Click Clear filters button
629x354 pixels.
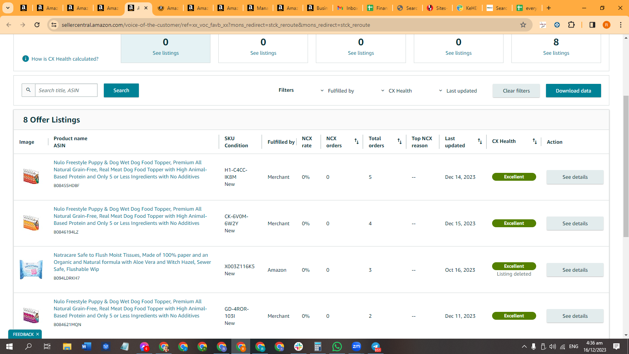(516, 91)
